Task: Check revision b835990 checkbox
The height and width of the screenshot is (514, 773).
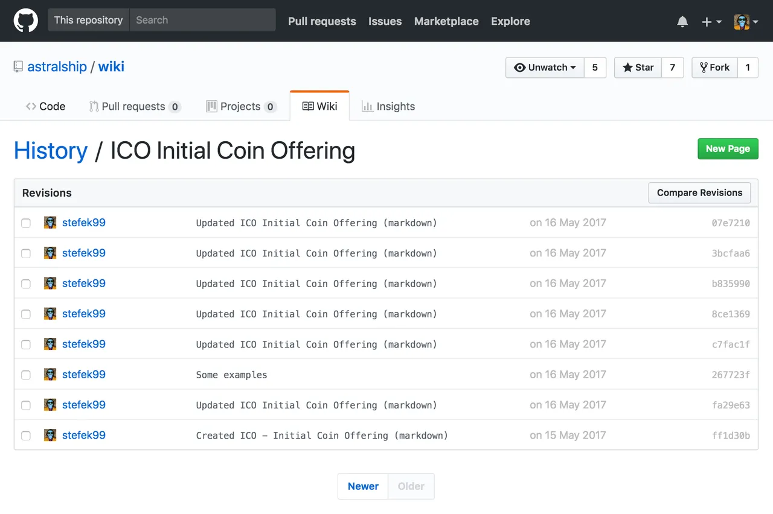Action: [x=26, y=284]
